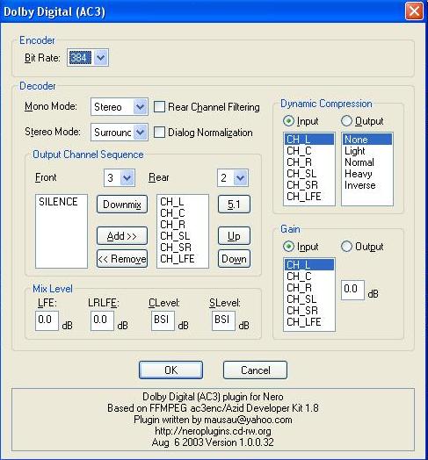
Task: Open the Bit Rate dropdown
Action: [x=101, y=58]
